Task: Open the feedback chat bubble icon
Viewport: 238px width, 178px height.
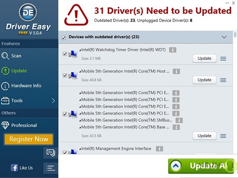Action: [x=51, y=153]
